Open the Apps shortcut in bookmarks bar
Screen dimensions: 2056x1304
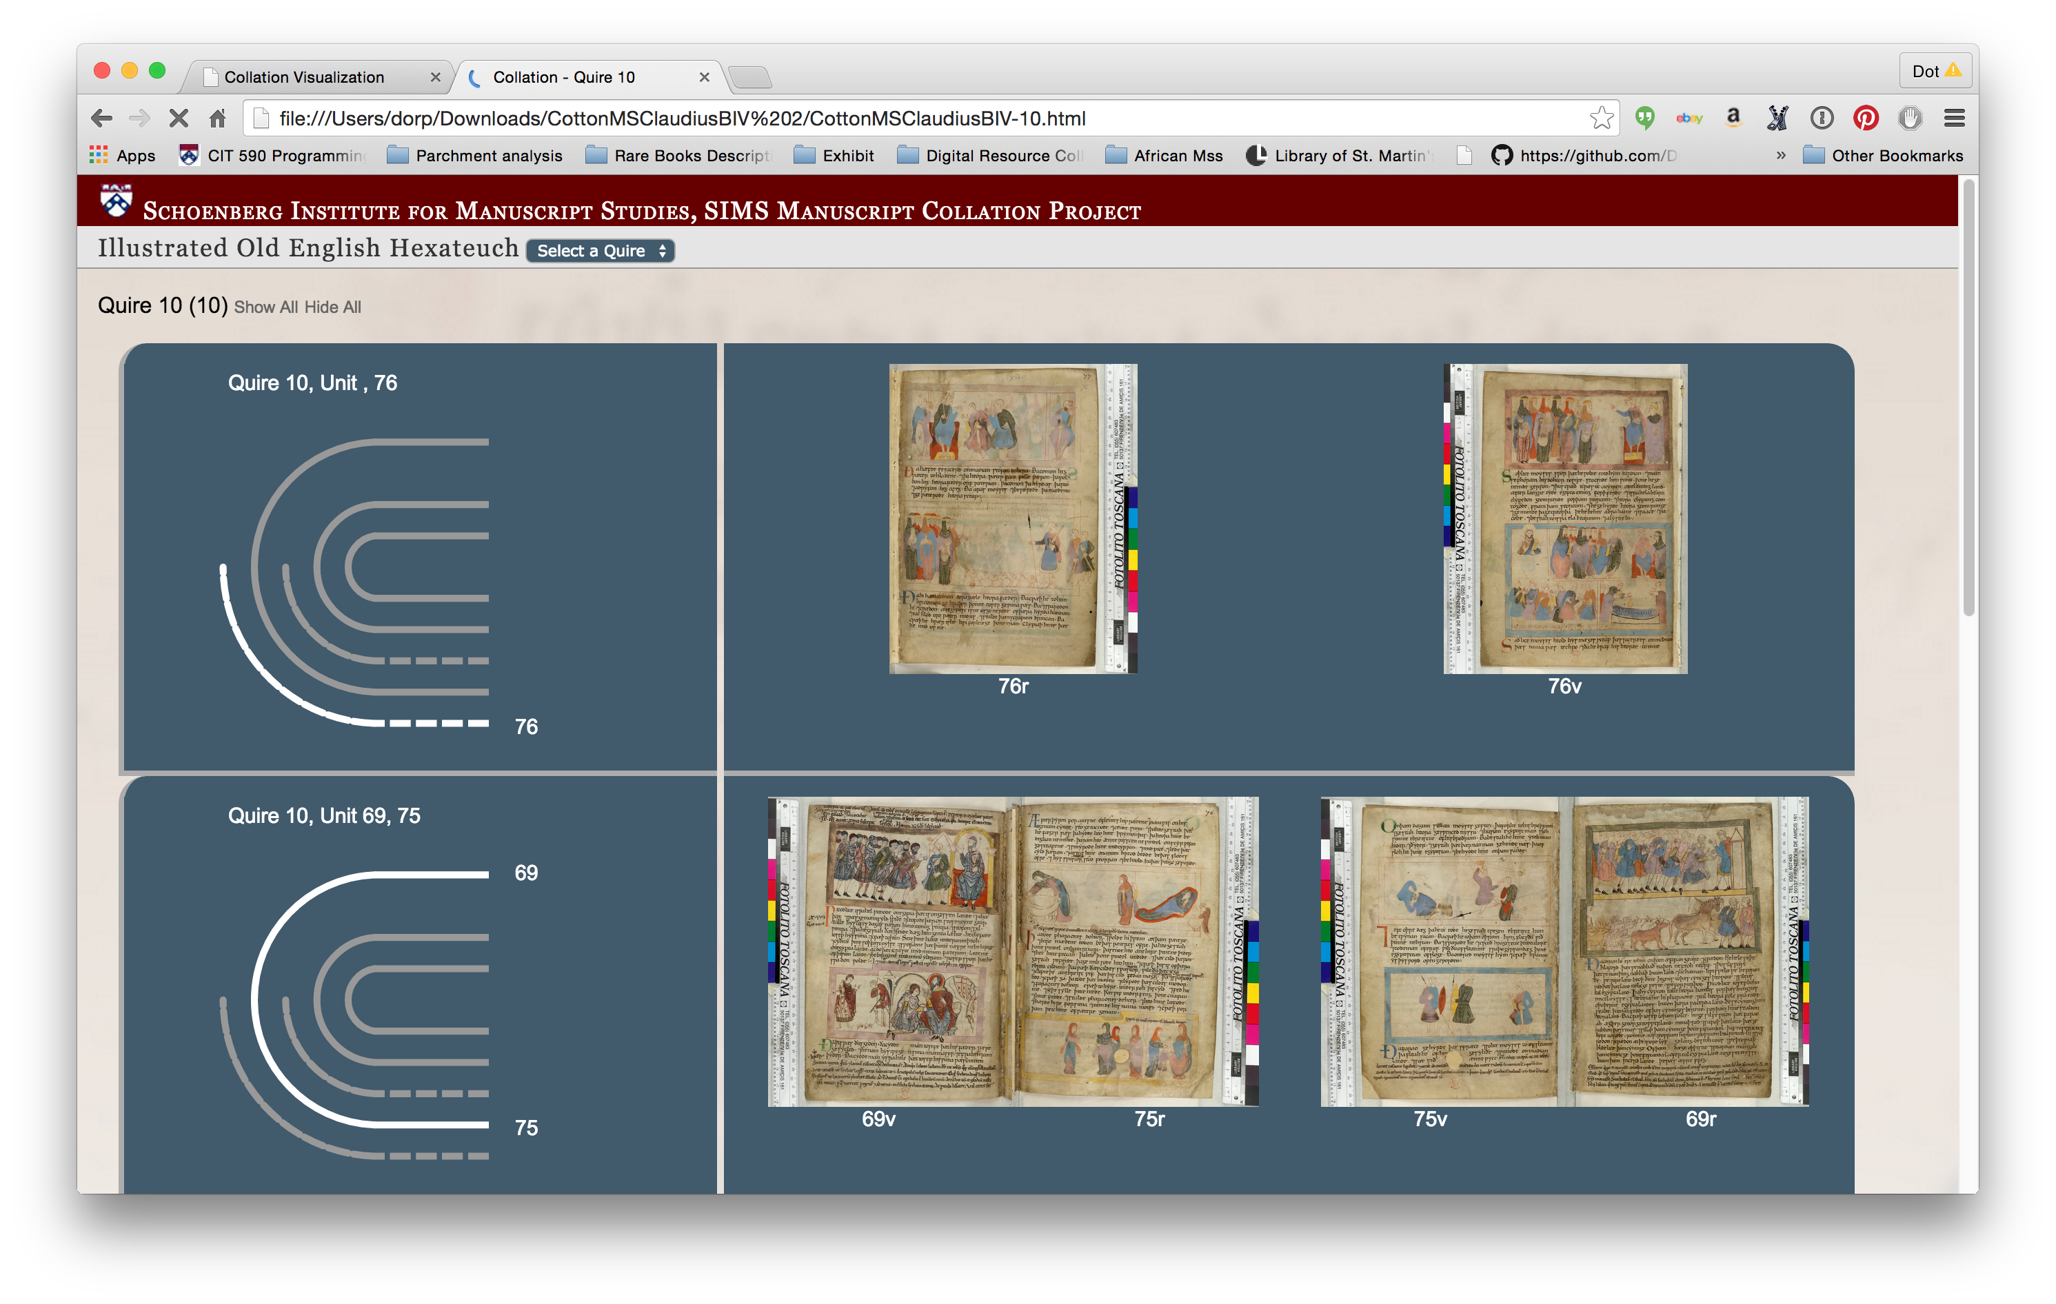(x=122, y=155)
